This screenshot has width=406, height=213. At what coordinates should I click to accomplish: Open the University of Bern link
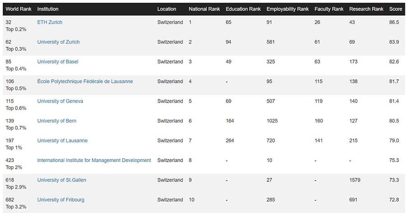[56, 121]
